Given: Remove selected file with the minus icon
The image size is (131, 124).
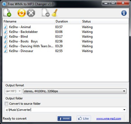Looking at the screenshot, I should [x=46, y=13].
